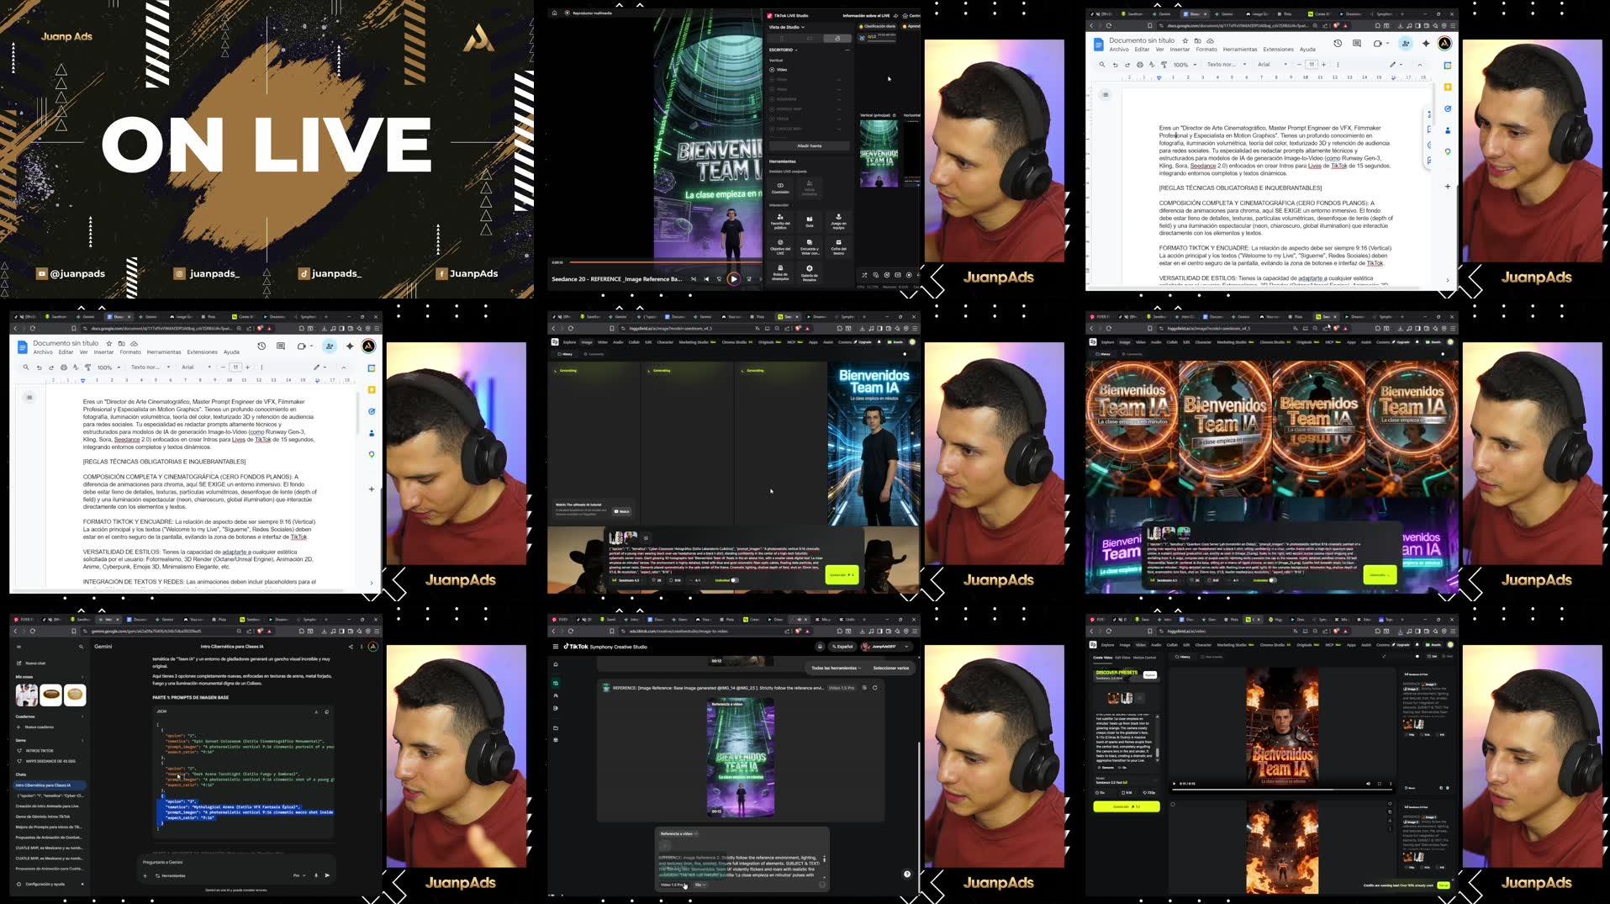
Task: Open Objetivo del LIVE tool
Action: 780,246
